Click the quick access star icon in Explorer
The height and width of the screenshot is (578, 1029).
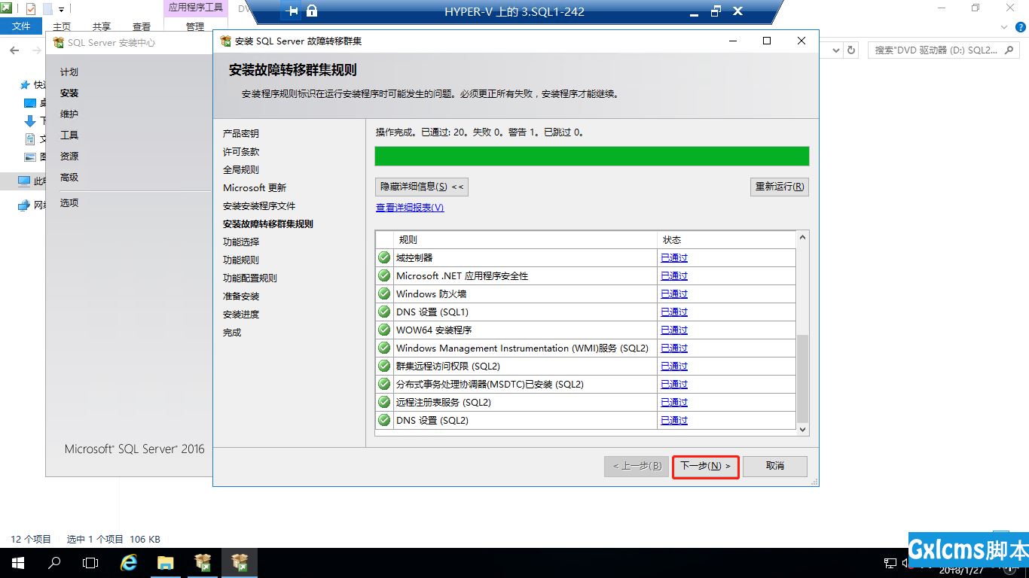tap(25, 85)
